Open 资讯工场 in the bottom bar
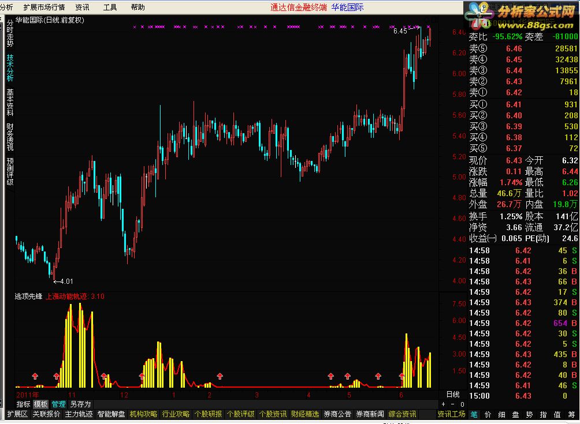Viewport: 580px width, 424px height. (x=451, y=414)
